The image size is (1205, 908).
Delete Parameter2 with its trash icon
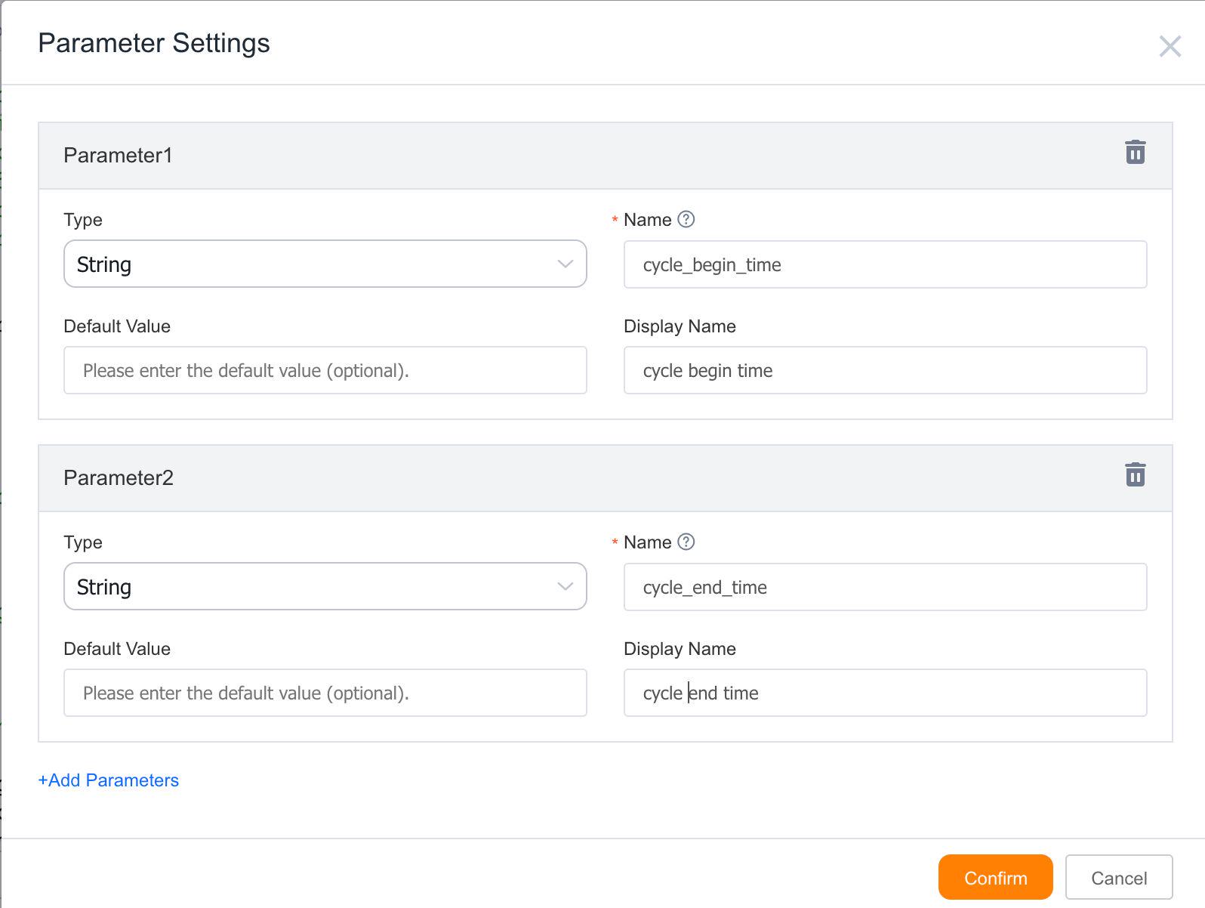[x=1135, y=474]
